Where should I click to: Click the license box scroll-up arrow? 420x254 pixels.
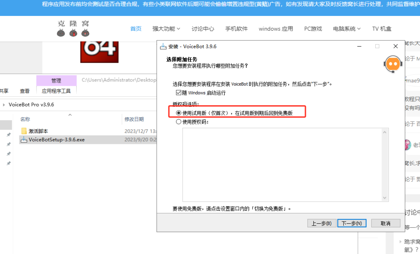(385, 132)
